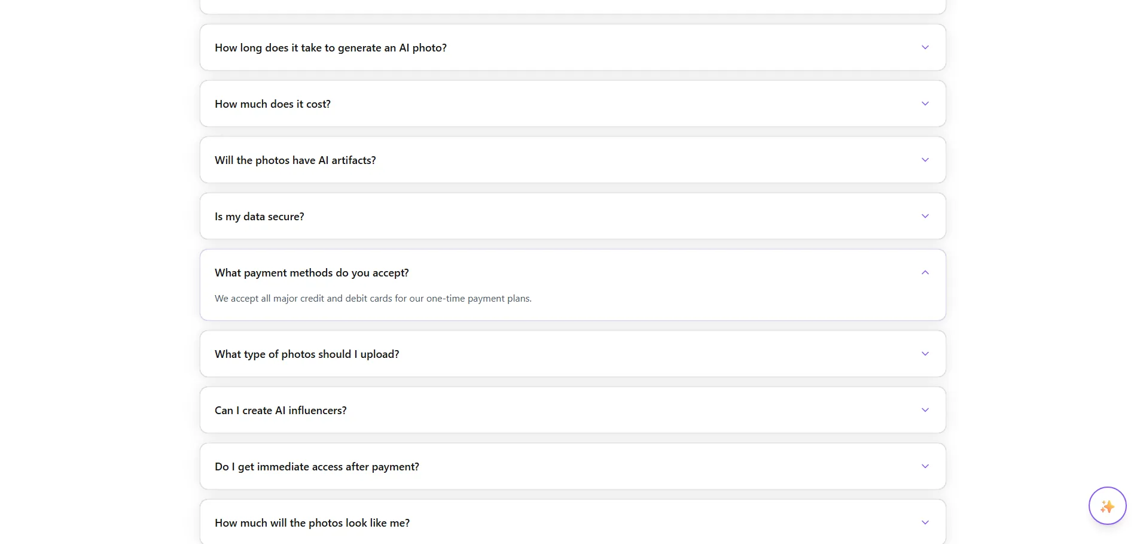
Task: Collapse payment methods answer using up chevron
Action: [x=925, y=272]
